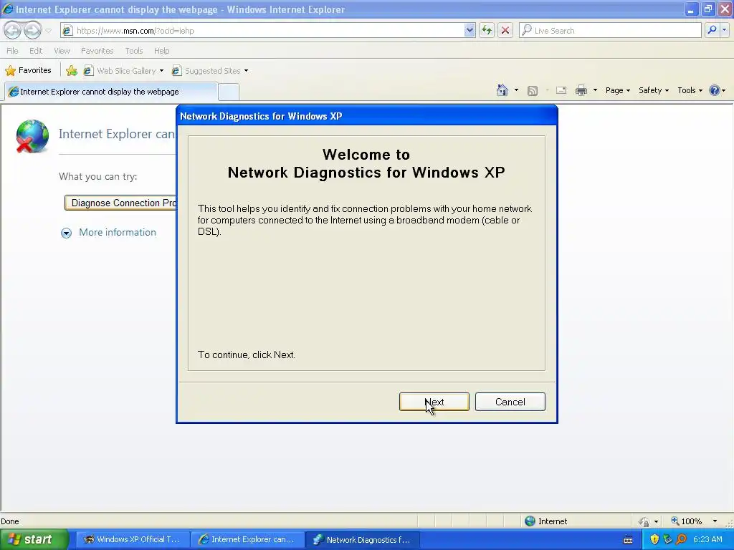Open the Favorites menu in menu bar
Viewport: 734px width, 550px height.
pyautogui.click(x=97, y=51)
